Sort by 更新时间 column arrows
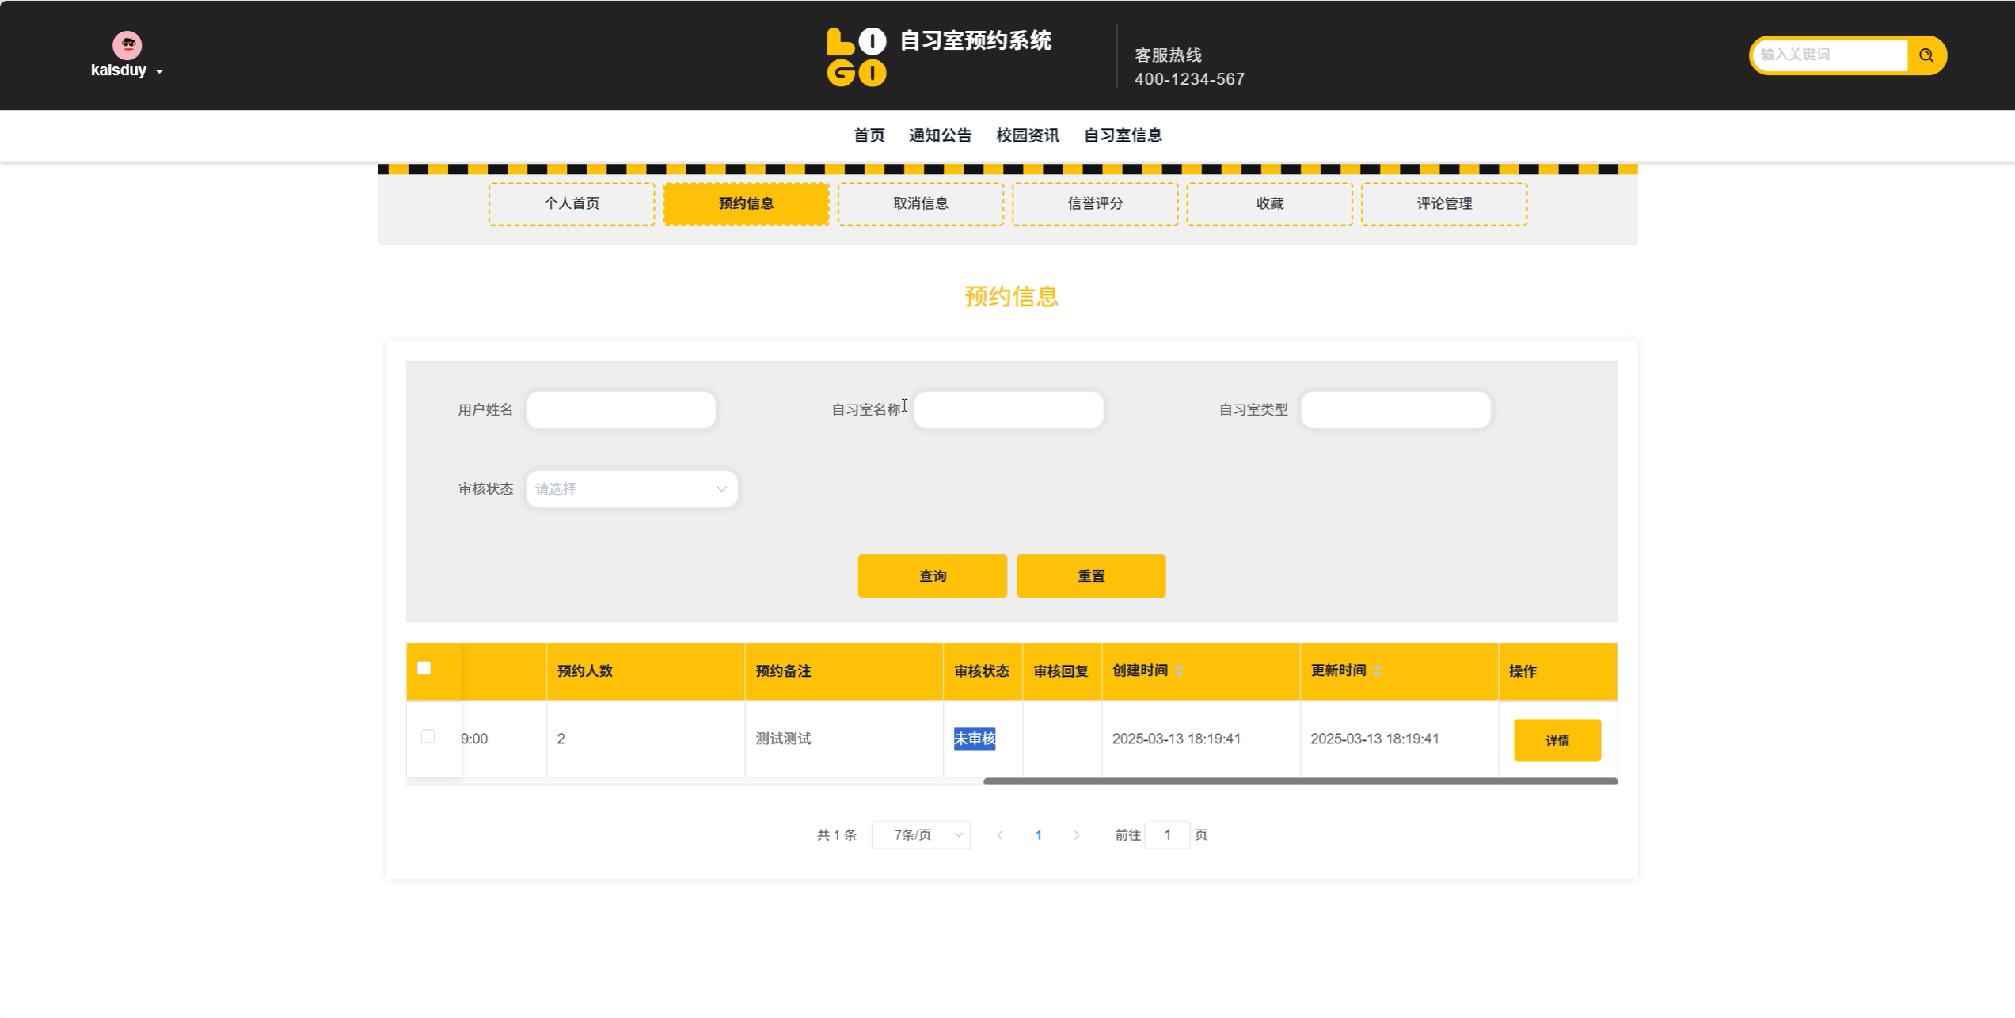Image resolution: width=2015 pixels, height=1018 pixels. point(1378,671)
